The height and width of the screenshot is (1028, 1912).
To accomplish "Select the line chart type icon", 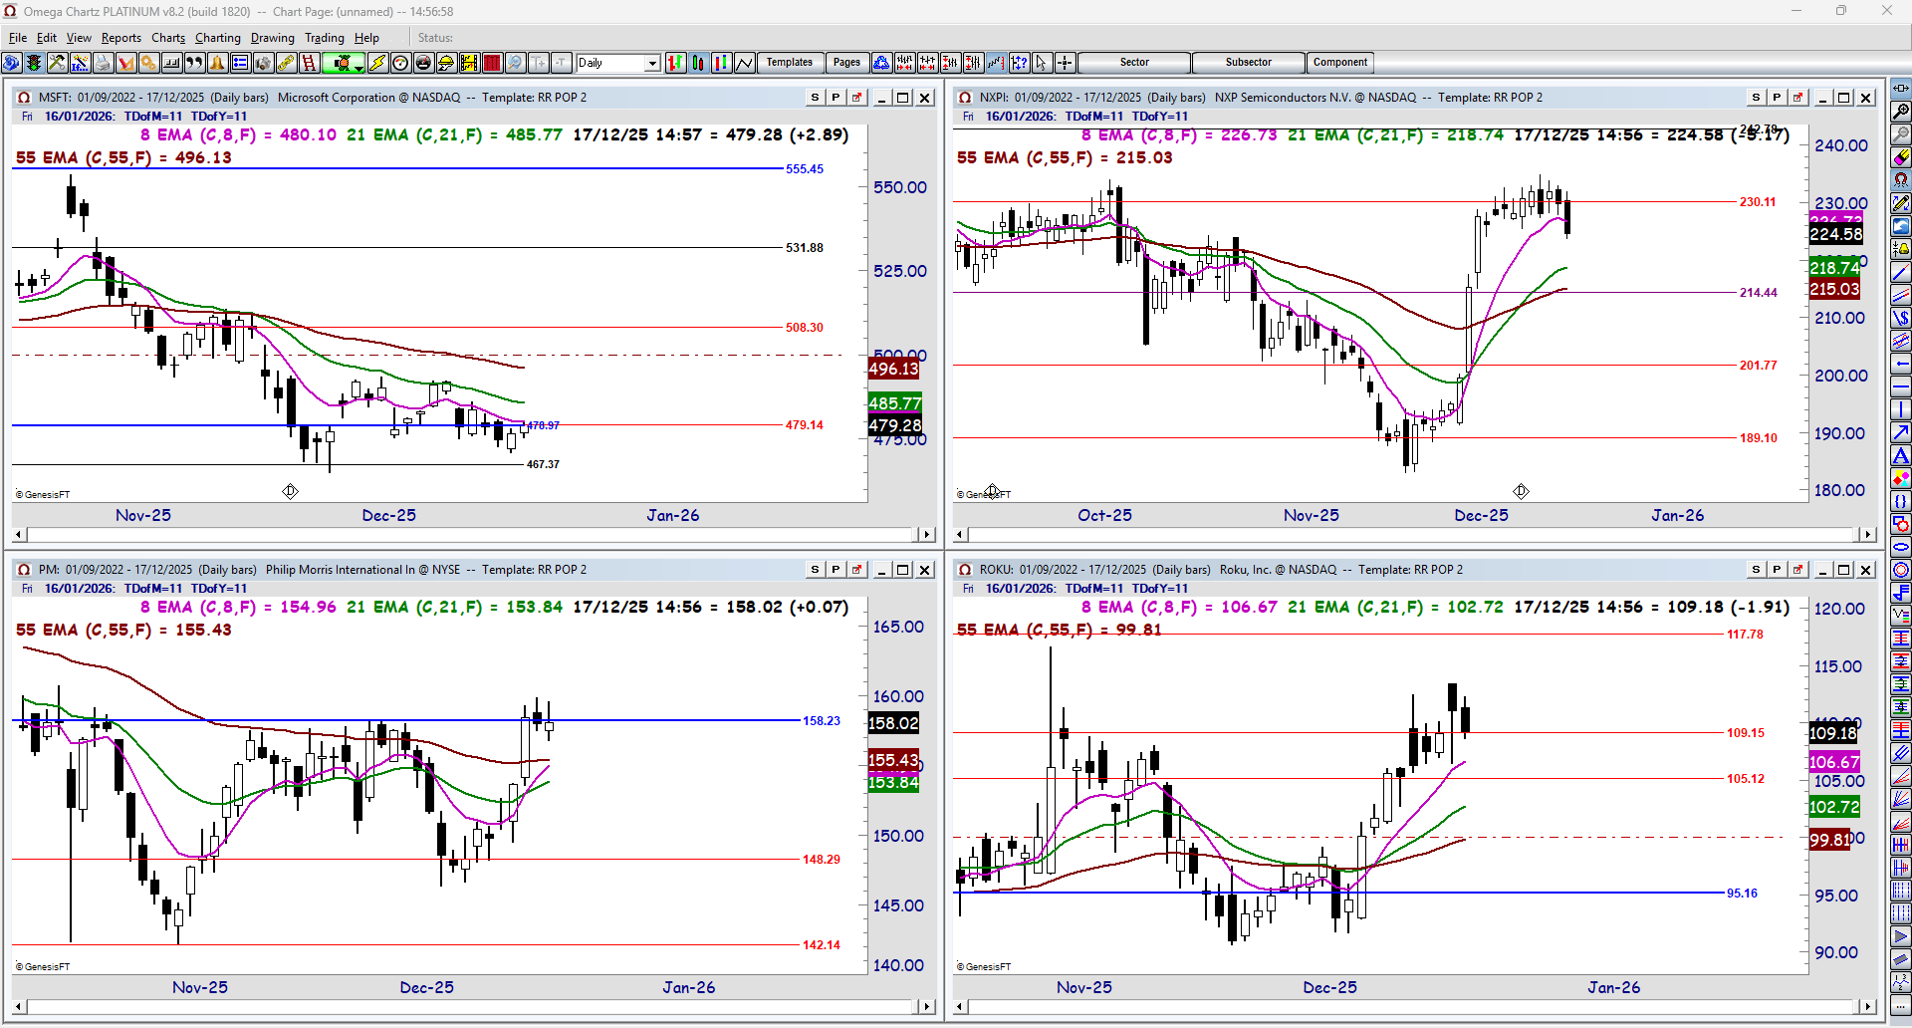I will tap(745, 63).
